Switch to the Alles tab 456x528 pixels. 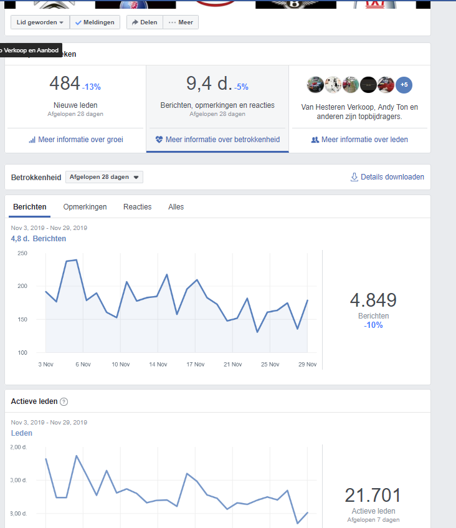176,207
